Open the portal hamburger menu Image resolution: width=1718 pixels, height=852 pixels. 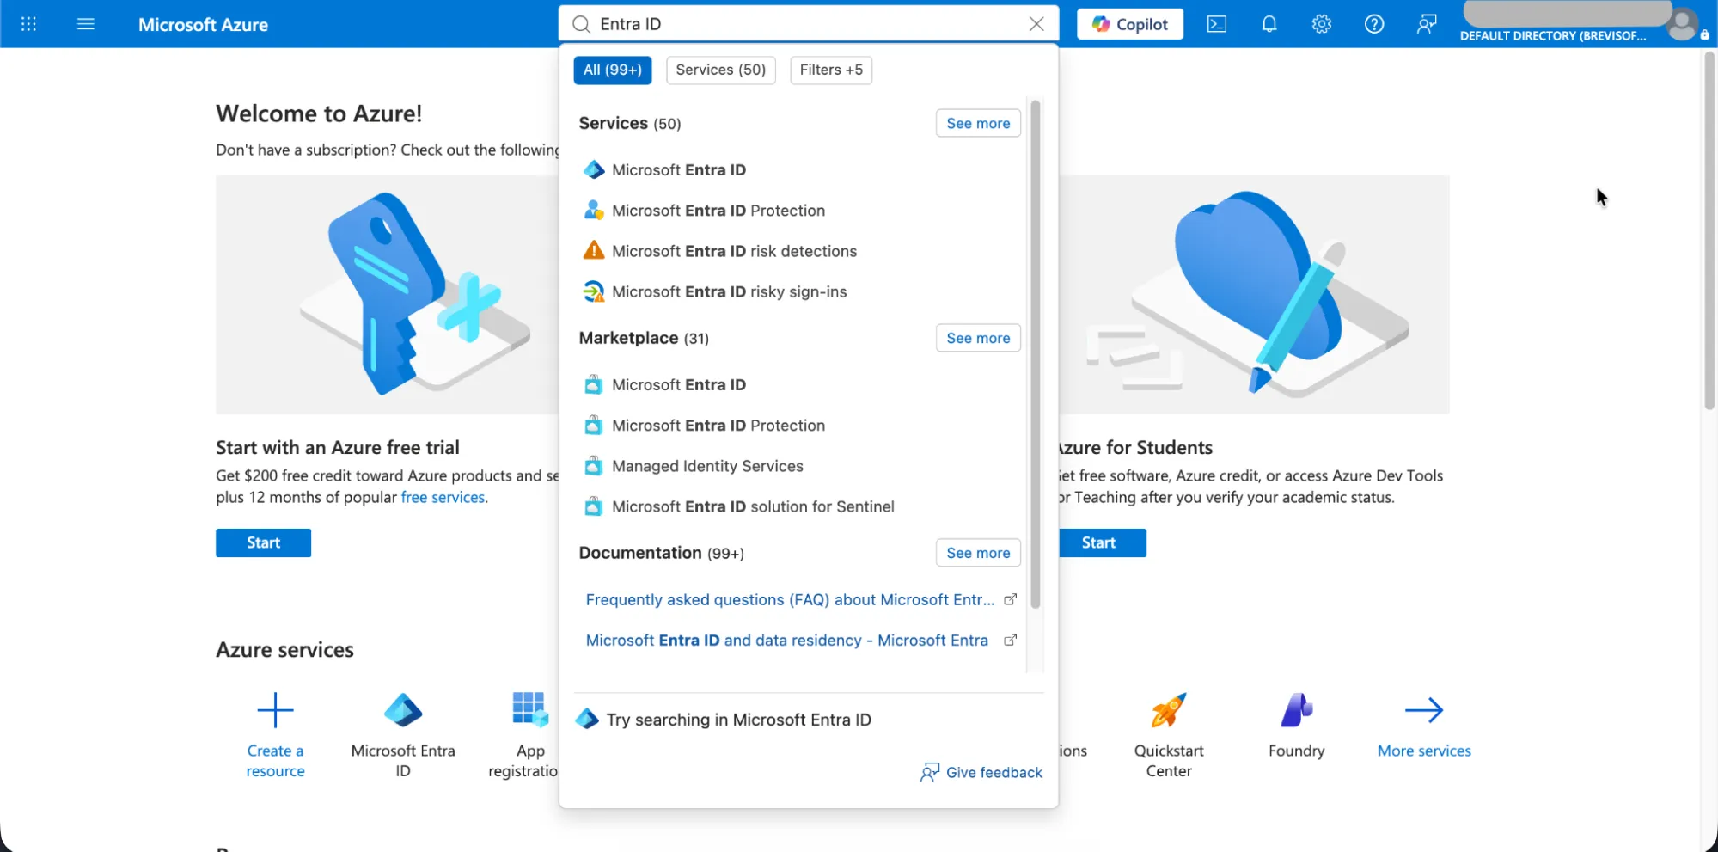[x=86, y=24]
